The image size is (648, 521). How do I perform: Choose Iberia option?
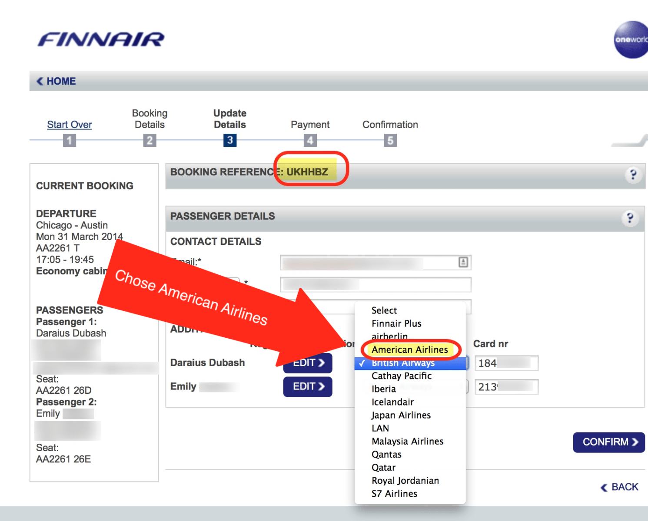410,389
